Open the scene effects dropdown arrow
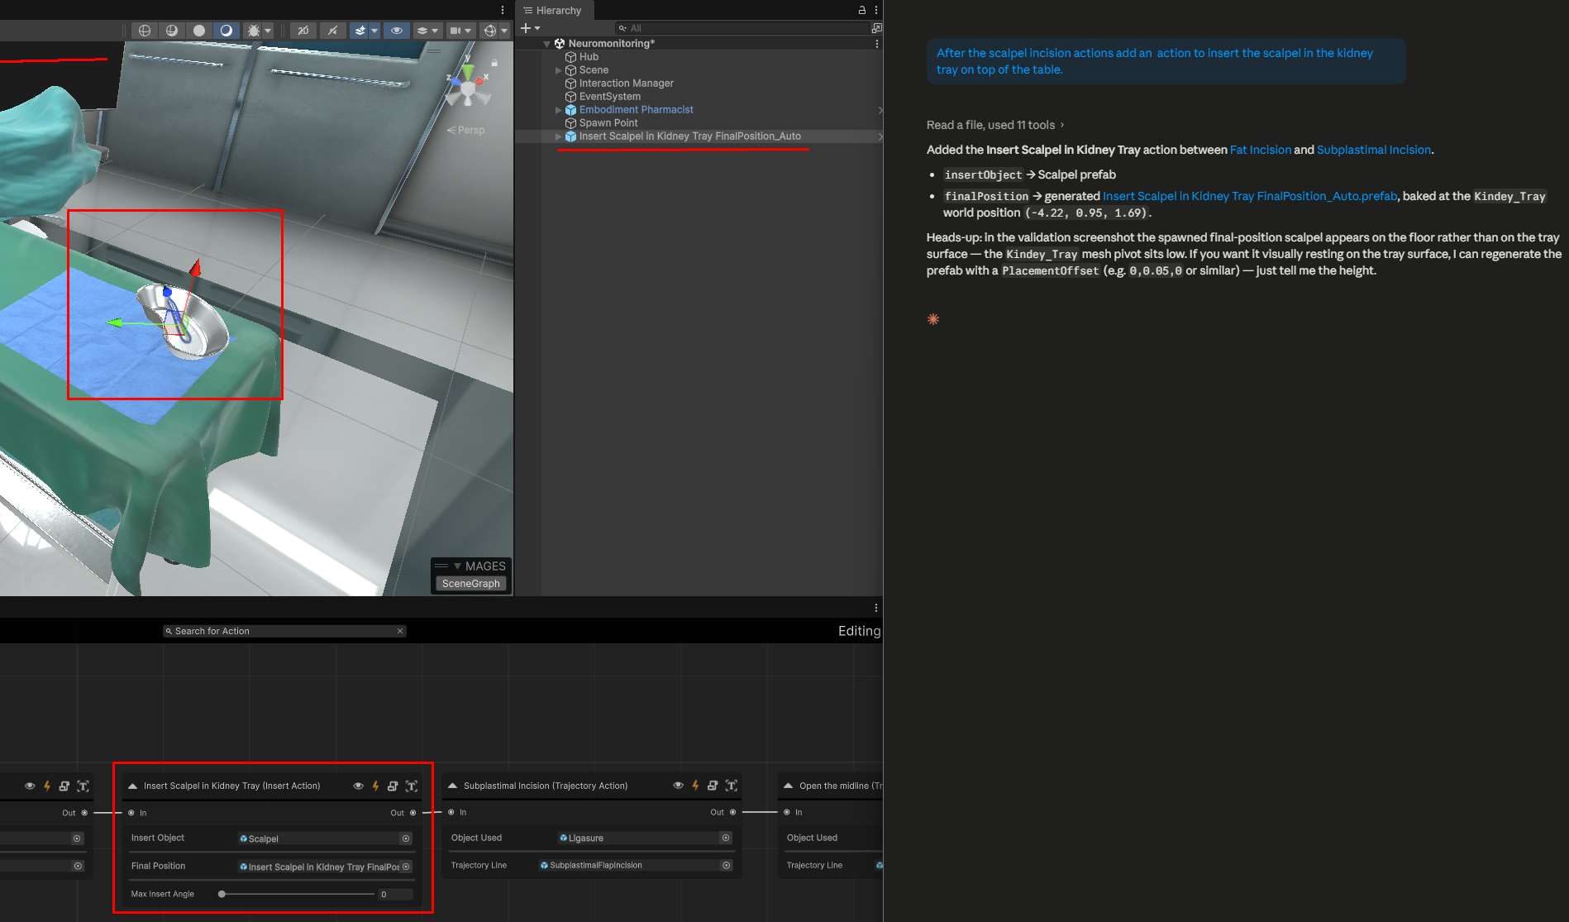Viewport: 1569px width, 922px height. 374,31
